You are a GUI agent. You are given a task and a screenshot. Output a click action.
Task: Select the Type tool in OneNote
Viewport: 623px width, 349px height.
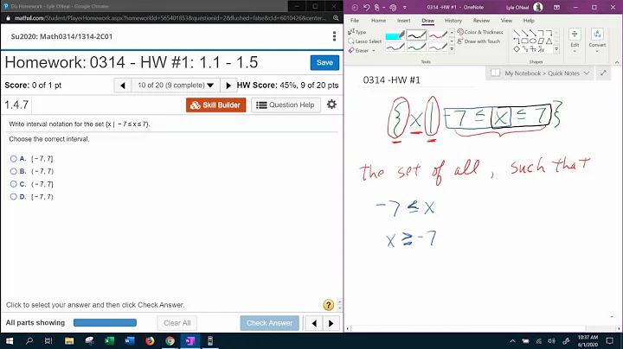point(357,32)
